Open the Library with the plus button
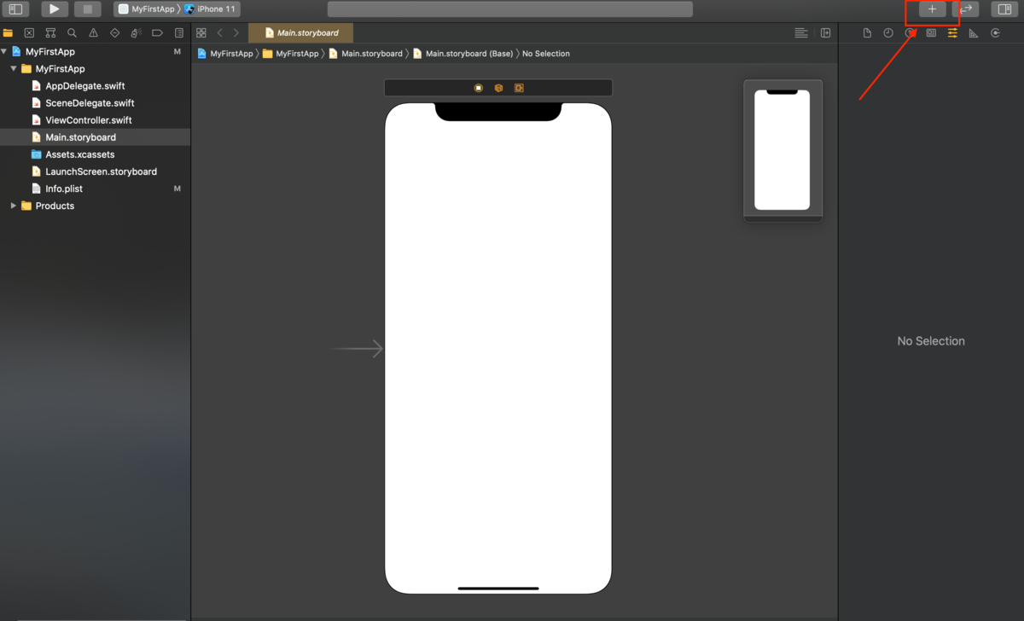Screen dimensions: 1024x621 (932, 9)
